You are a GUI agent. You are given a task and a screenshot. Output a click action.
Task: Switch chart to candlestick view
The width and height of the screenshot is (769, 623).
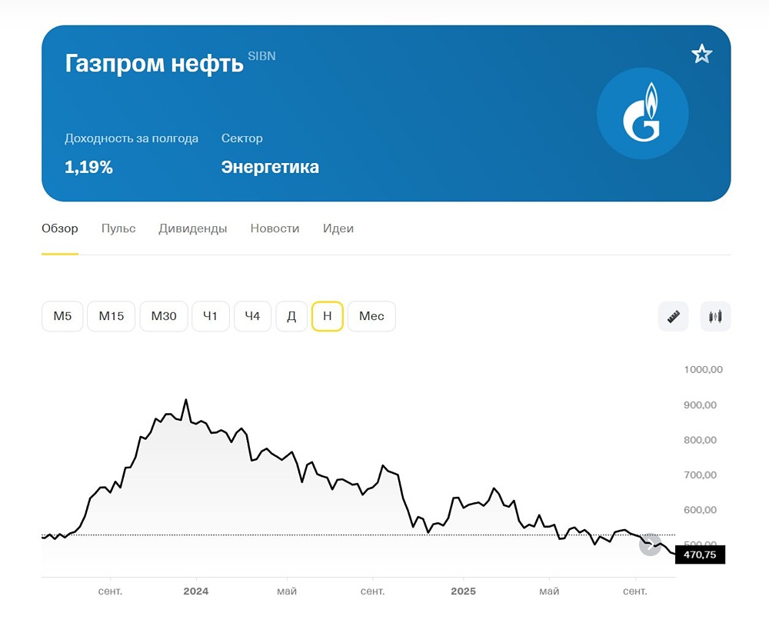(715, 316)
